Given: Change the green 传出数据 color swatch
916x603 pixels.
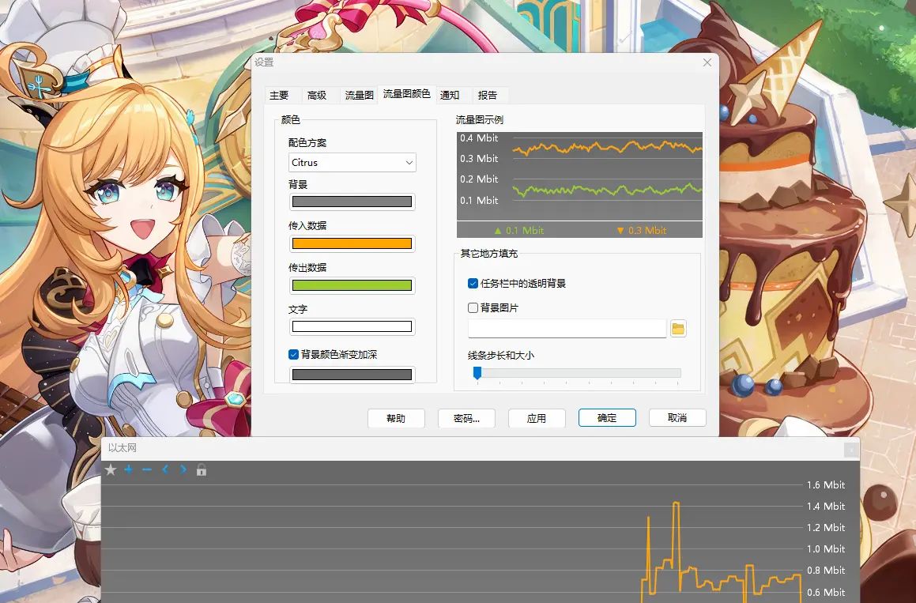Looking at the screenshot, I should pyautogui.click(x=352, y=285).
